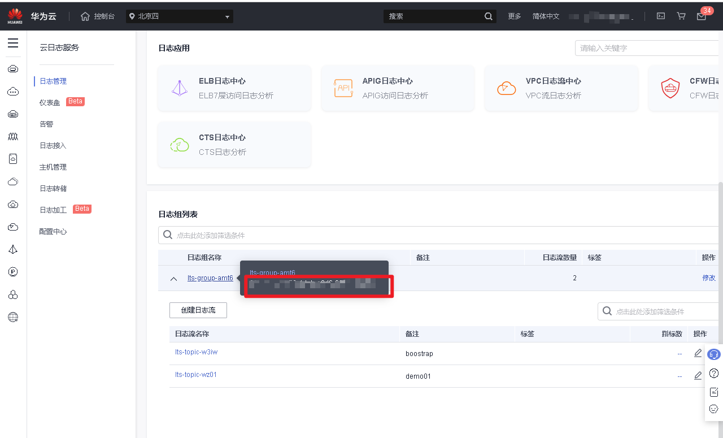Click the help question mark icon

[x=713, y=373]
